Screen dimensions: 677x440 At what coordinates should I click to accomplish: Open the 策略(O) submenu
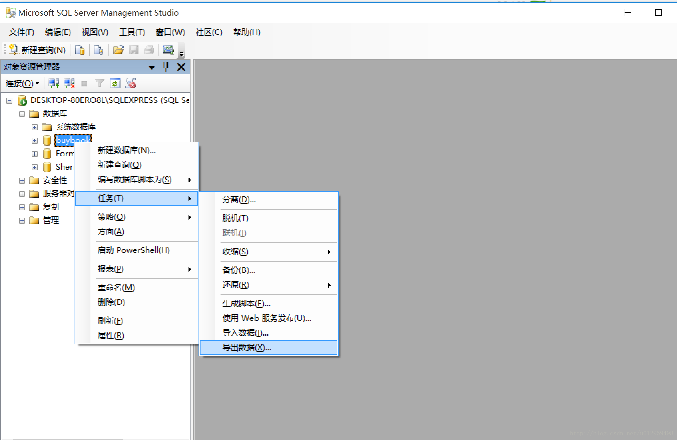click(x=137, y=217)
